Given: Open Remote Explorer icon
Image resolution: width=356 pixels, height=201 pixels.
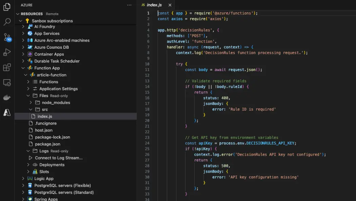Looking at the screenshot, I should tap(7, 83).
